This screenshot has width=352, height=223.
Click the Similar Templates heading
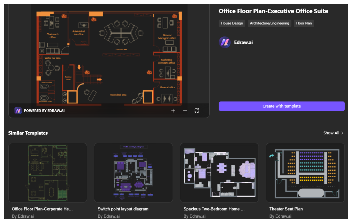pos(28,133)
